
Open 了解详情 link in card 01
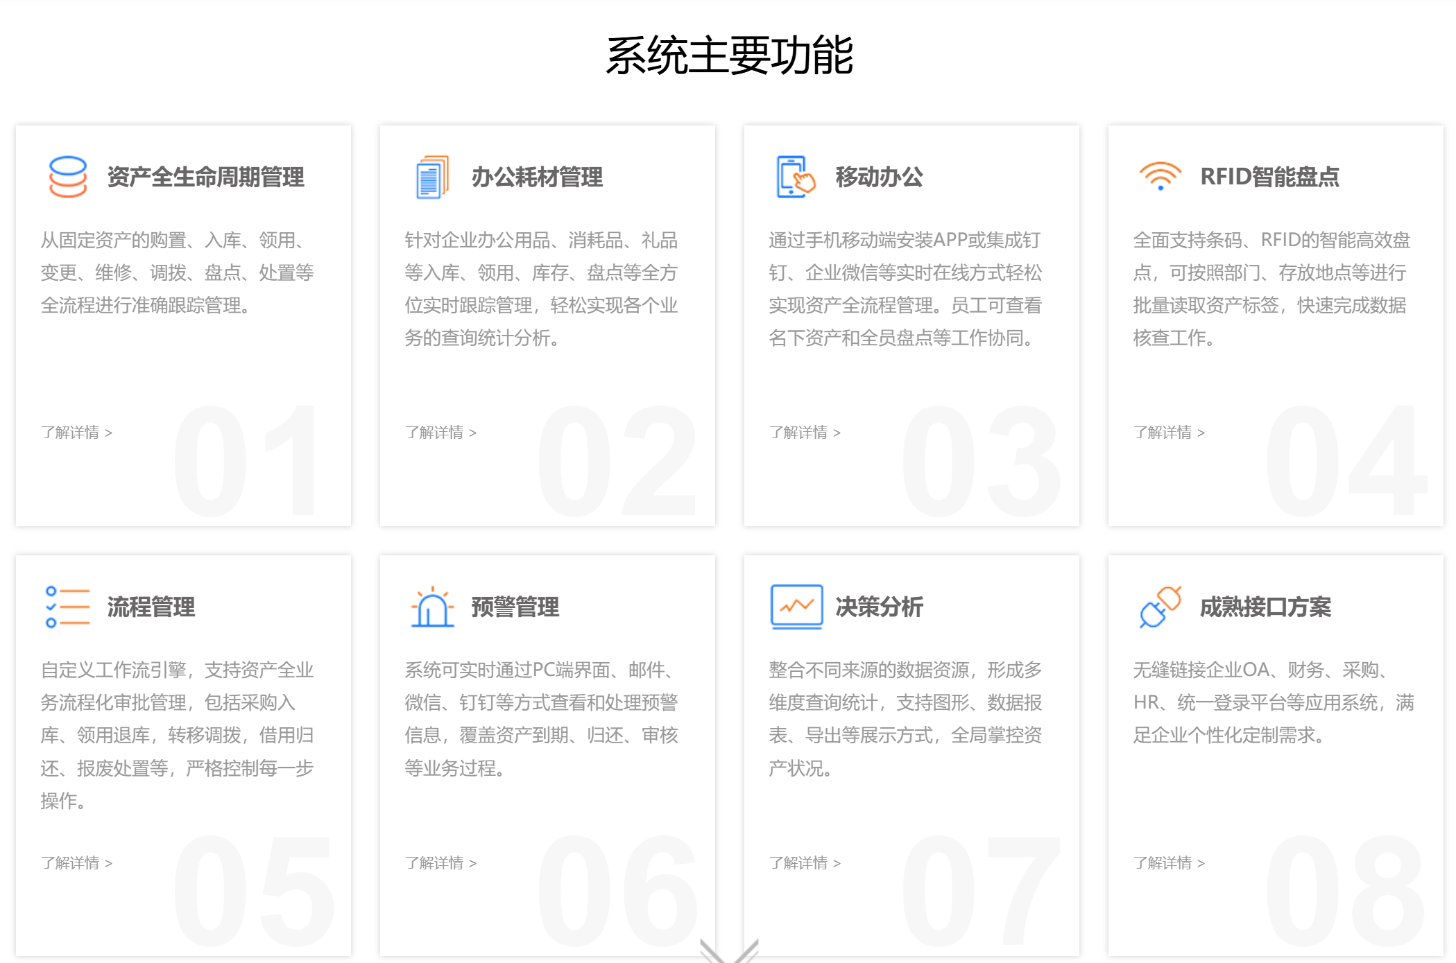point(76,433)
